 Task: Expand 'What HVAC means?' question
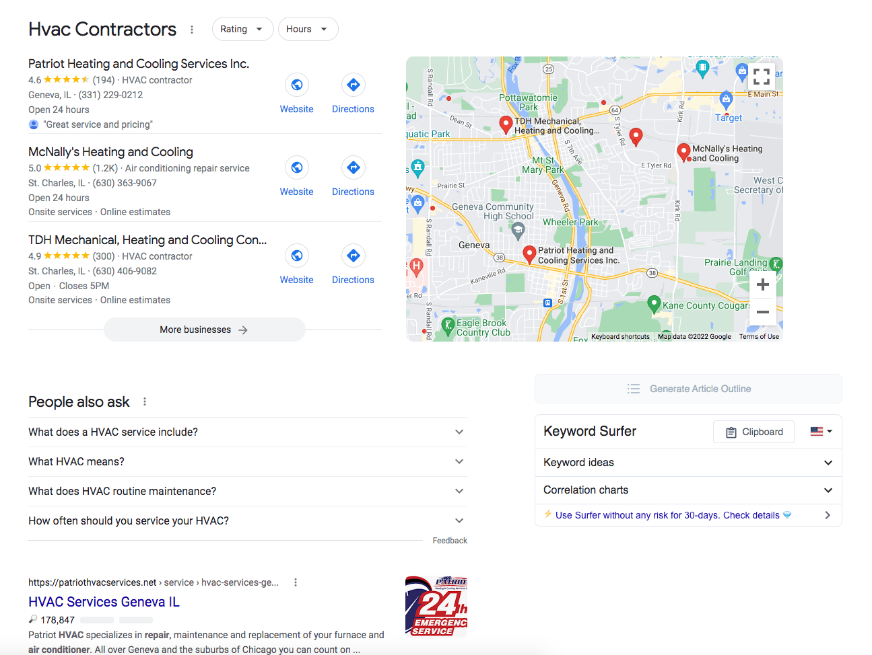pos(248,461)
